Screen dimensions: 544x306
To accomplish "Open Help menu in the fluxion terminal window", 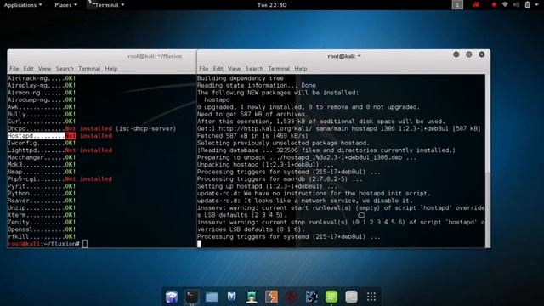I will click(x=111, y=69).
